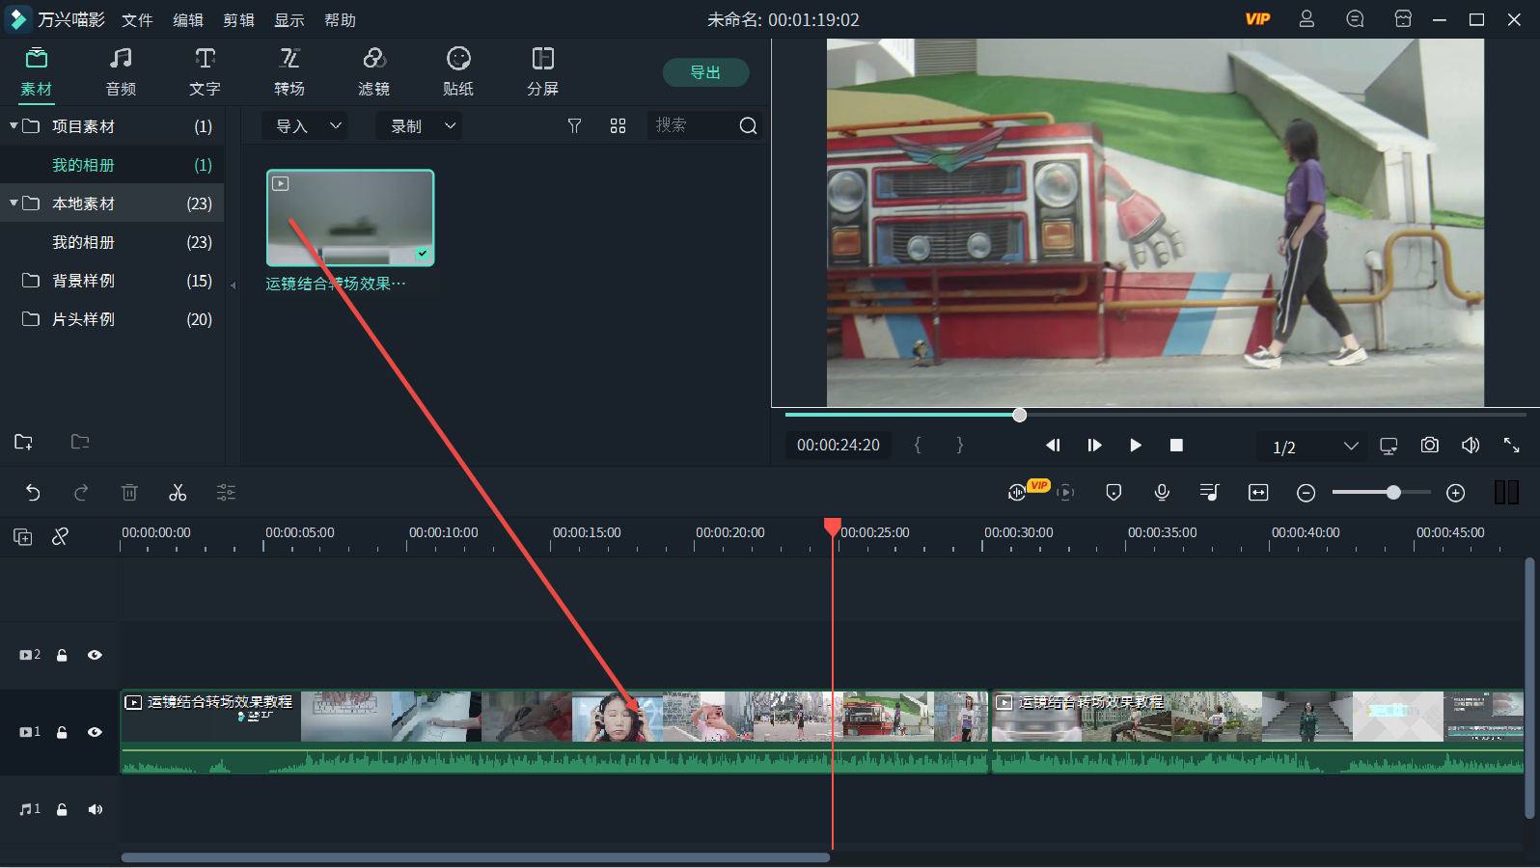Image resolution: width=1540 pixels, height=868 pixels.
Task: Mute audio track 1 speaker icon
Action: (95, 809)
